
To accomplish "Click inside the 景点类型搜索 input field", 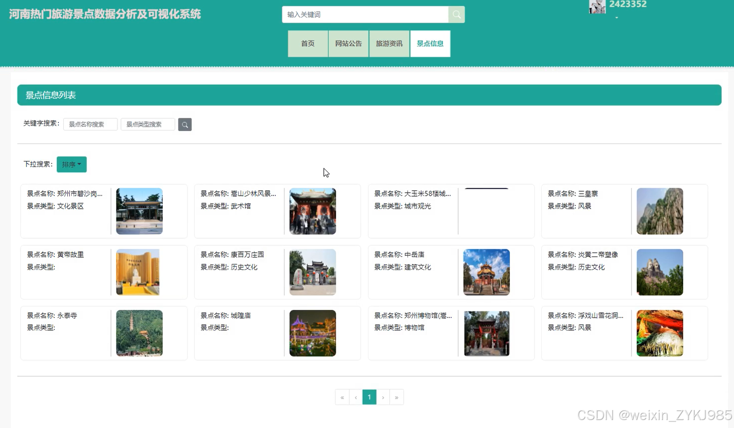I will [x=147, y=124].
